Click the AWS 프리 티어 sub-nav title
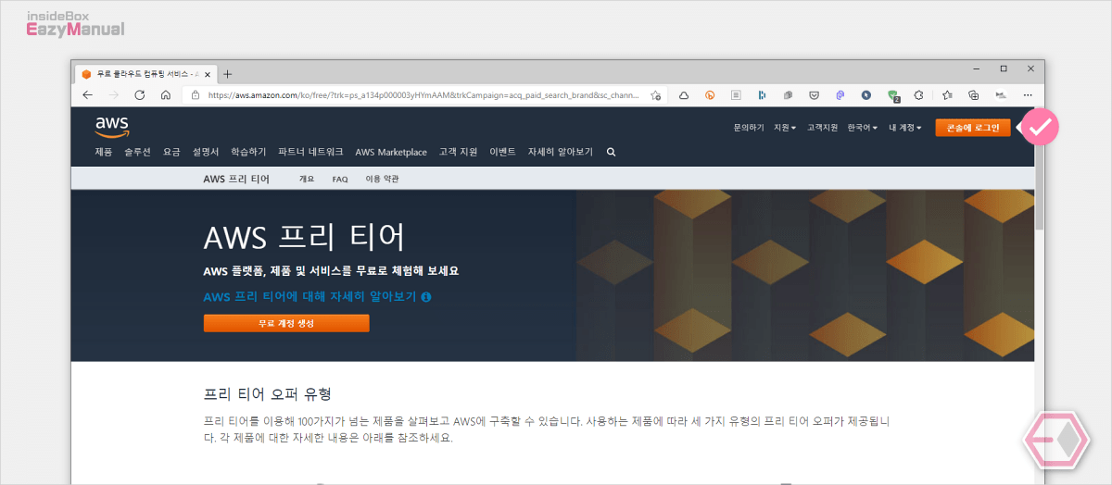Image resolution: width=1112 pixels, height=485 pixels. [236, 180]
